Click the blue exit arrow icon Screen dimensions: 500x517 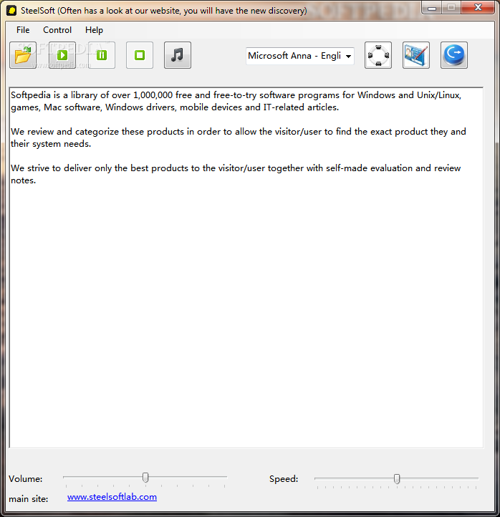[454, 55]
